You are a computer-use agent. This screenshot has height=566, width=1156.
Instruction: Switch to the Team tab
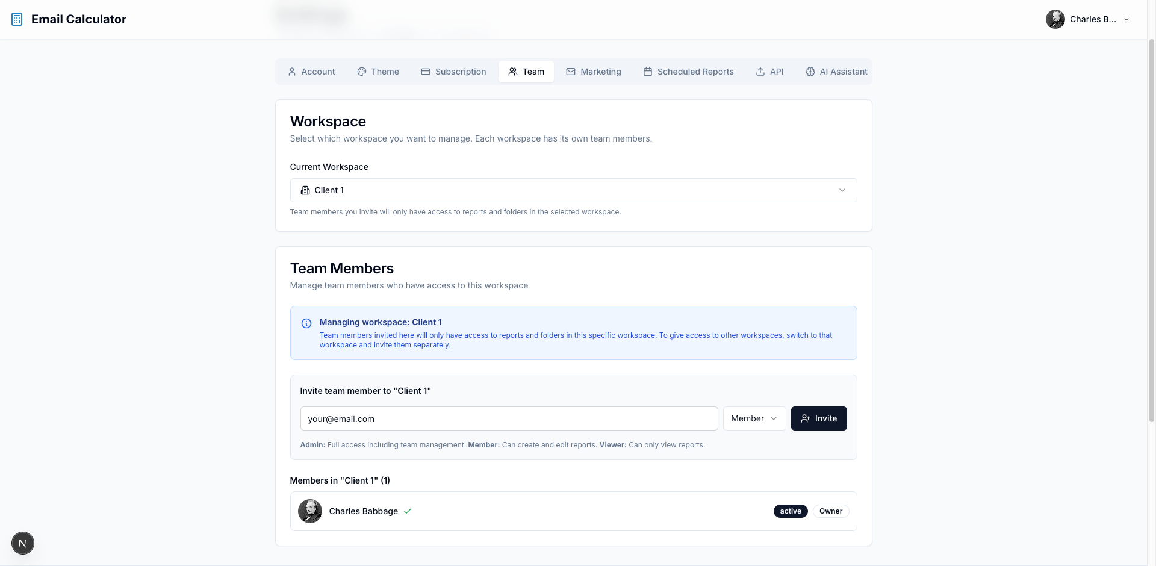pos(526,72)
